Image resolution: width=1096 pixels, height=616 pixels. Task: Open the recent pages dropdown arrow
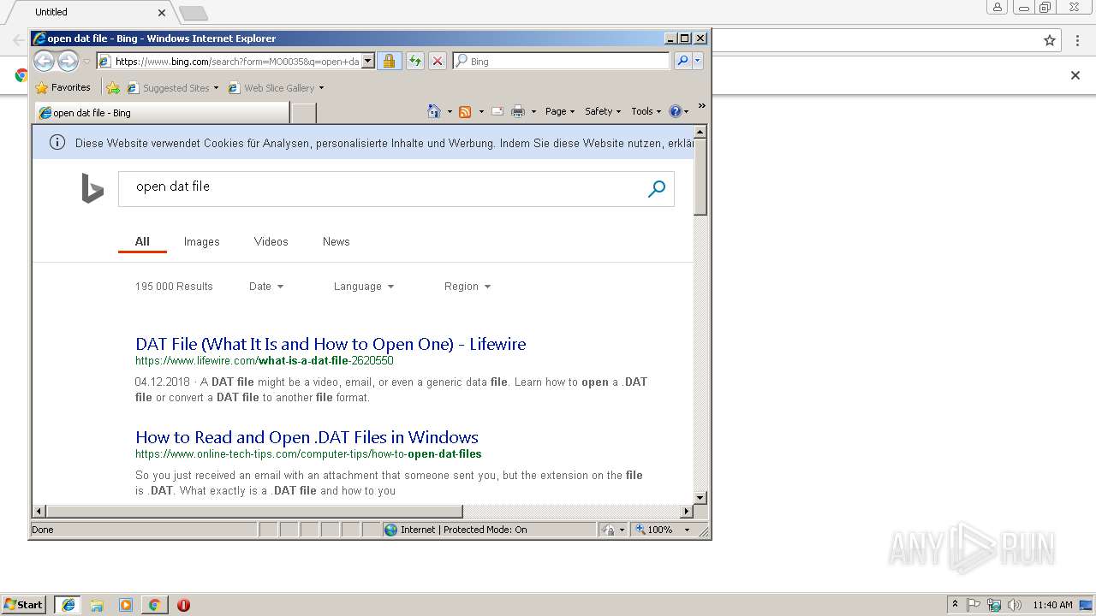tap(86, 62)
